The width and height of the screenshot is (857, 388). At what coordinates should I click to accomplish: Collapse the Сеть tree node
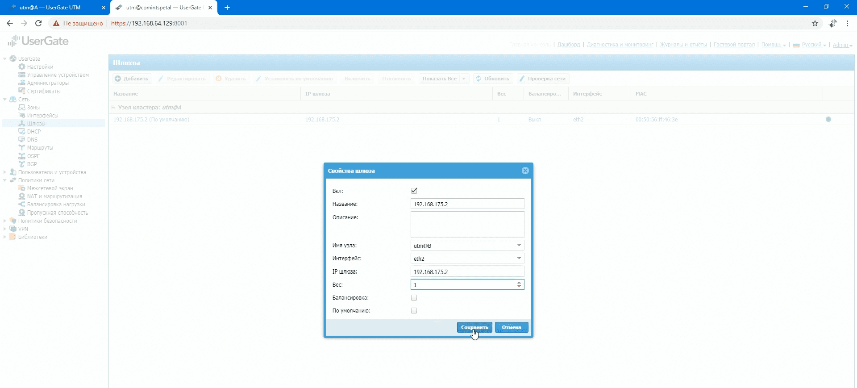coord(5,100)
